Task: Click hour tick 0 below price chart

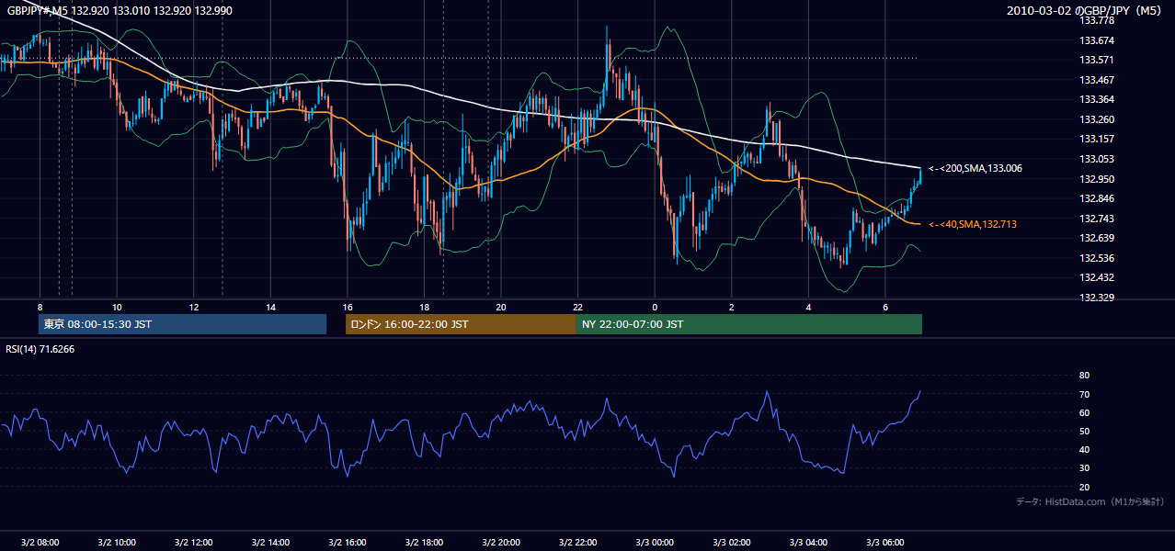Action: click(x=655, y=307)
